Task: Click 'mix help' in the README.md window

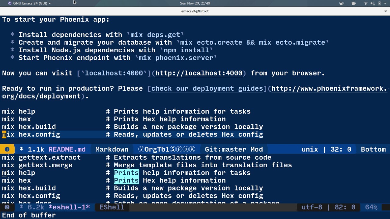Action: pyautogui.click(x=19, y=111)
